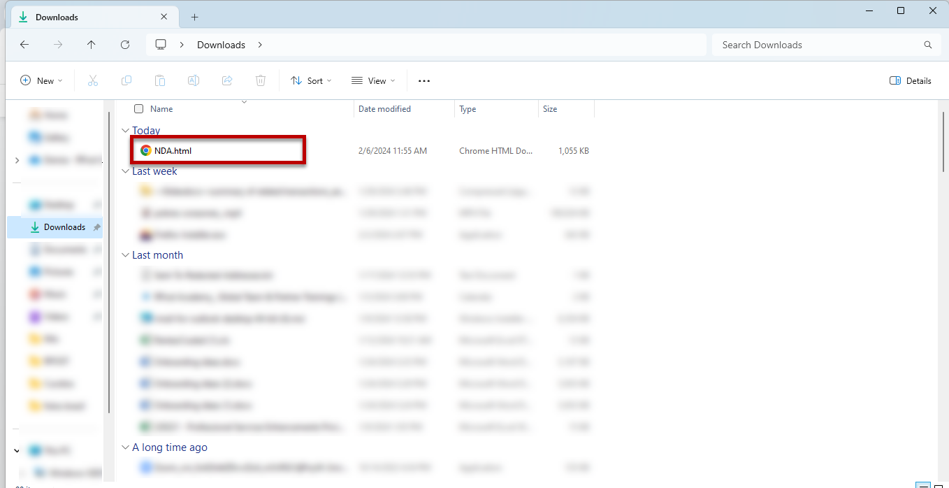Delete the selected file with the trash icon
This screenshot has width=949, height=488.
point(261,80)
